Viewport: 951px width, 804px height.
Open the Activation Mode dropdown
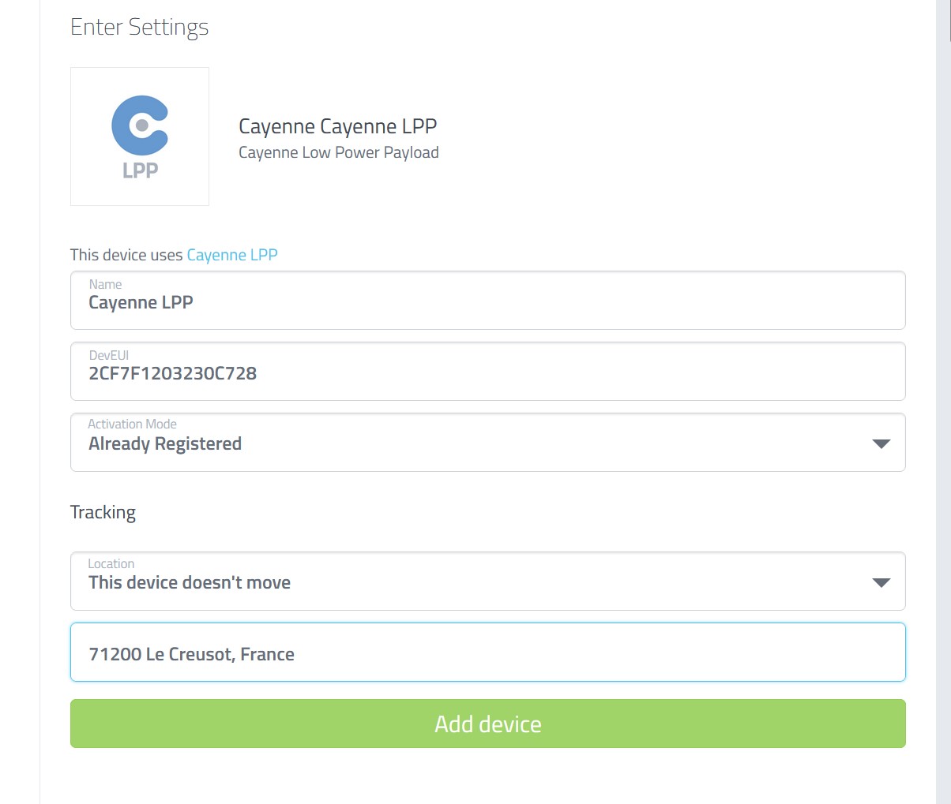click(487, 443)
